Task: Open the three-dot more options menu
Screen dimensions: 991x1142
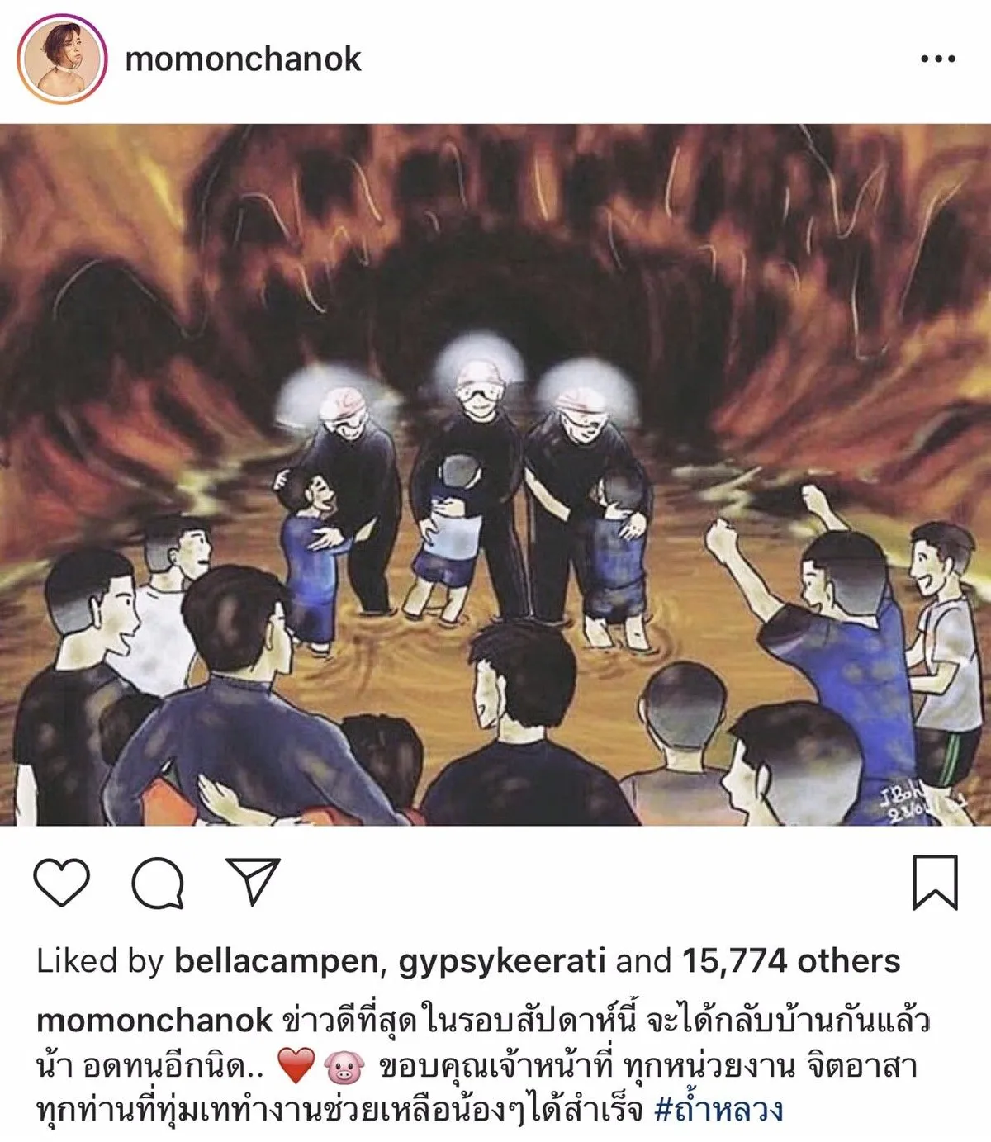Action: click(x=937, y=59)
